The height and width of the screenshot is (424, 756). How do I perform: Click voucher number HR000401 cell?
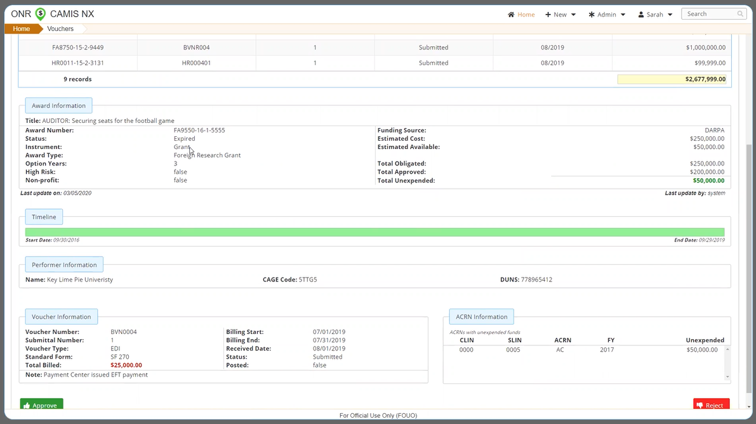coord(196,63)
